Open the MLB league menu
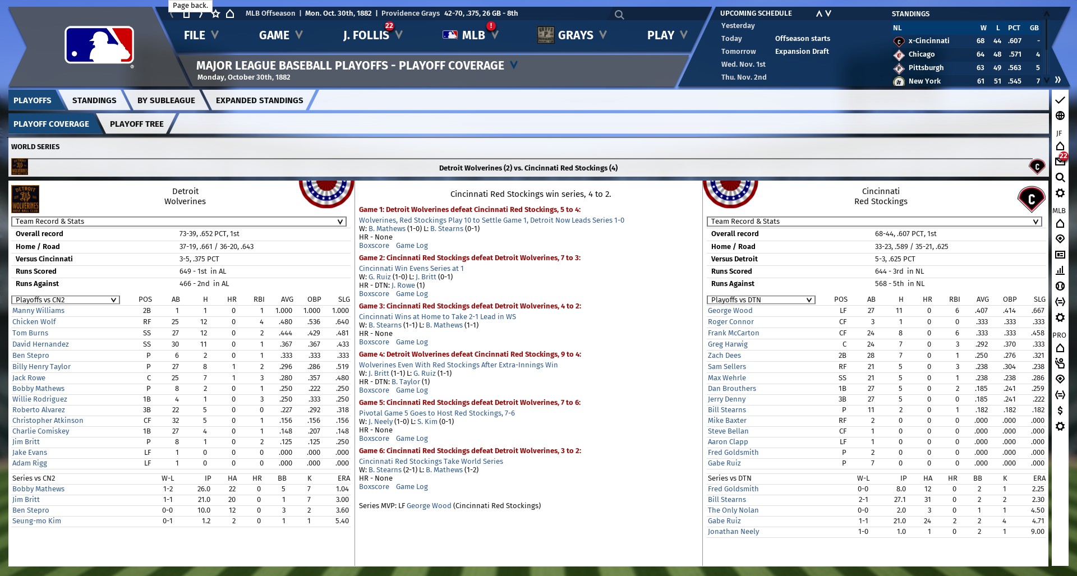1077x576 pixels. tap(470, 35)
